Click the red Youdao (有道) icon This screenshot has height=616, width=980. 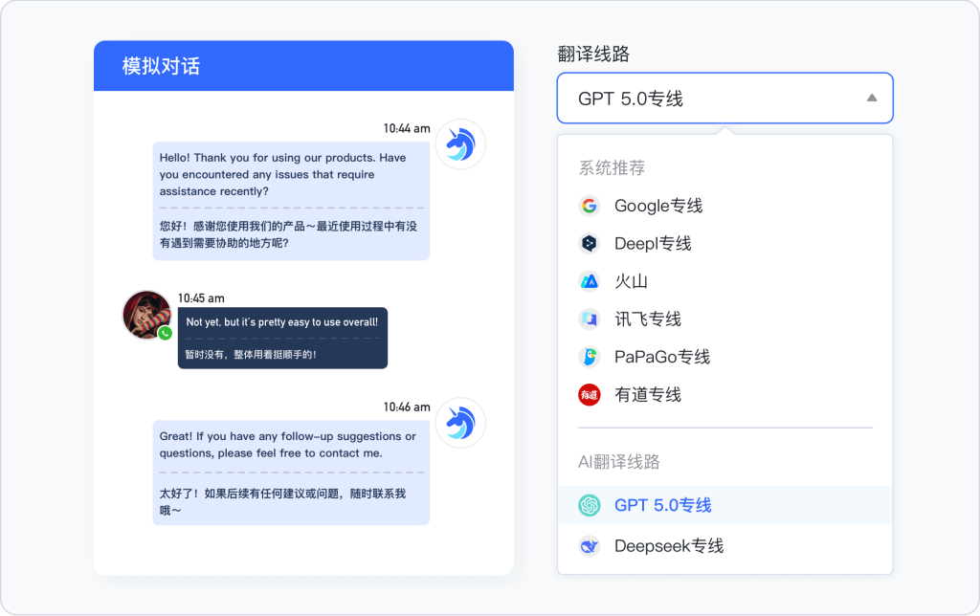coord(589,394)
